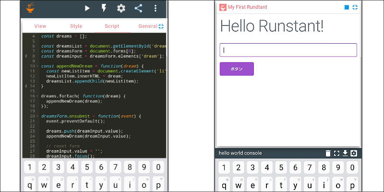
Task: Tap key q on left keyboard
Action: point(30,184)
